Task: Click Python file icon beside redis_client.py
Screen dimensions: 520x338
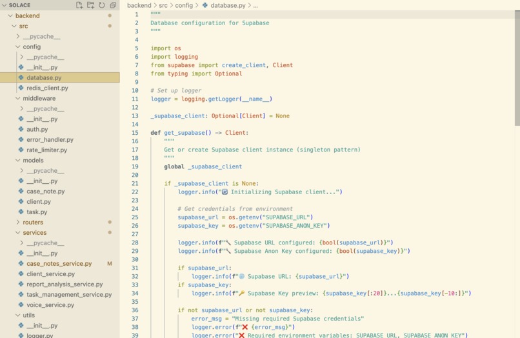Action: click(21, 88)
